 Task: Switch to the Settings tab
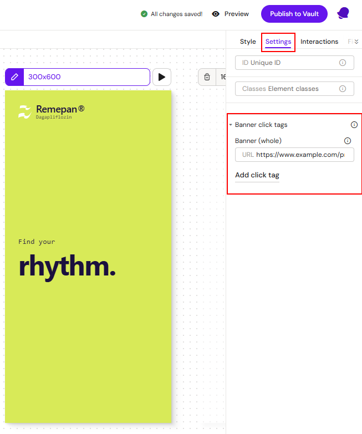coord(278,42)
